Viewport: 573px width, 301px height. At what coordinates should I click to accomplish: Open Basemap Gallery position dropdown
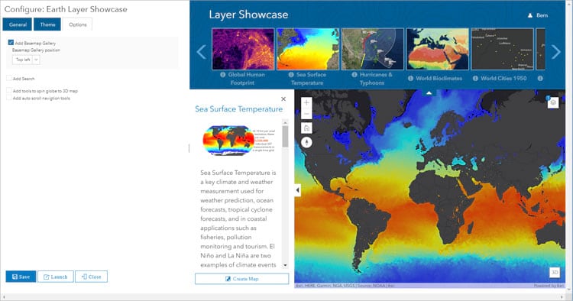pos(26,60)
